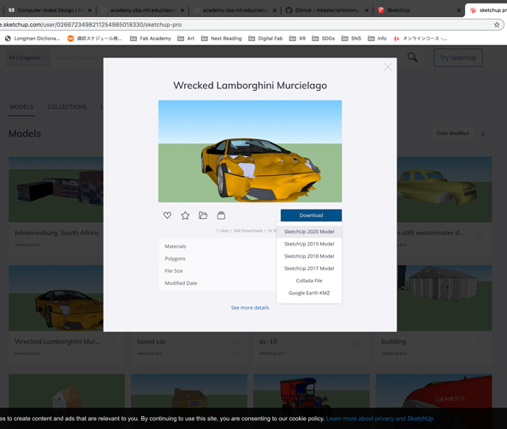Click the star favorite icon in dialog
507x429 pixels.
[x=185, y=215]
